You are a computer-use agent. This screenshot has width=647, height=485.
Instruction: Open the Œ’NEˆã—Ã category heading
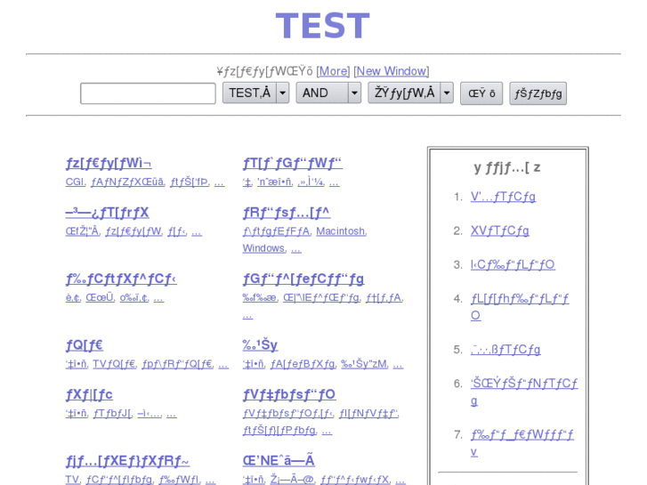[279, 461]
